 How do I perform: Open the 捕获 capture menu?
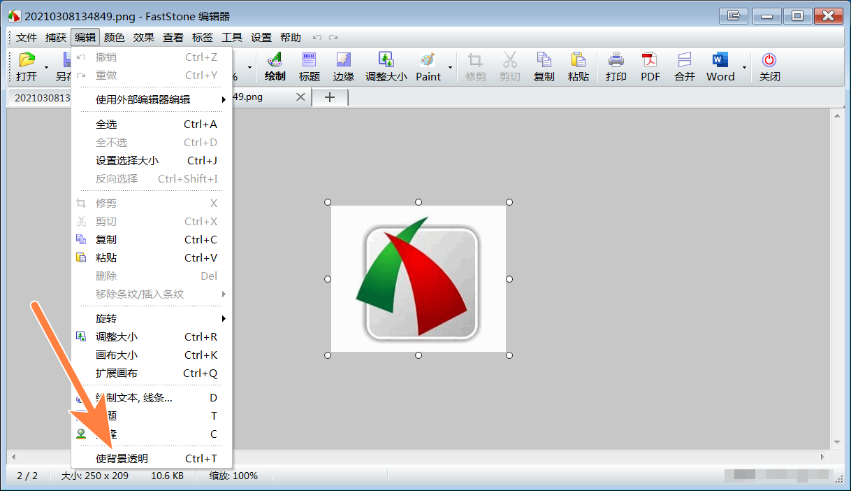(x=56, y=38)
